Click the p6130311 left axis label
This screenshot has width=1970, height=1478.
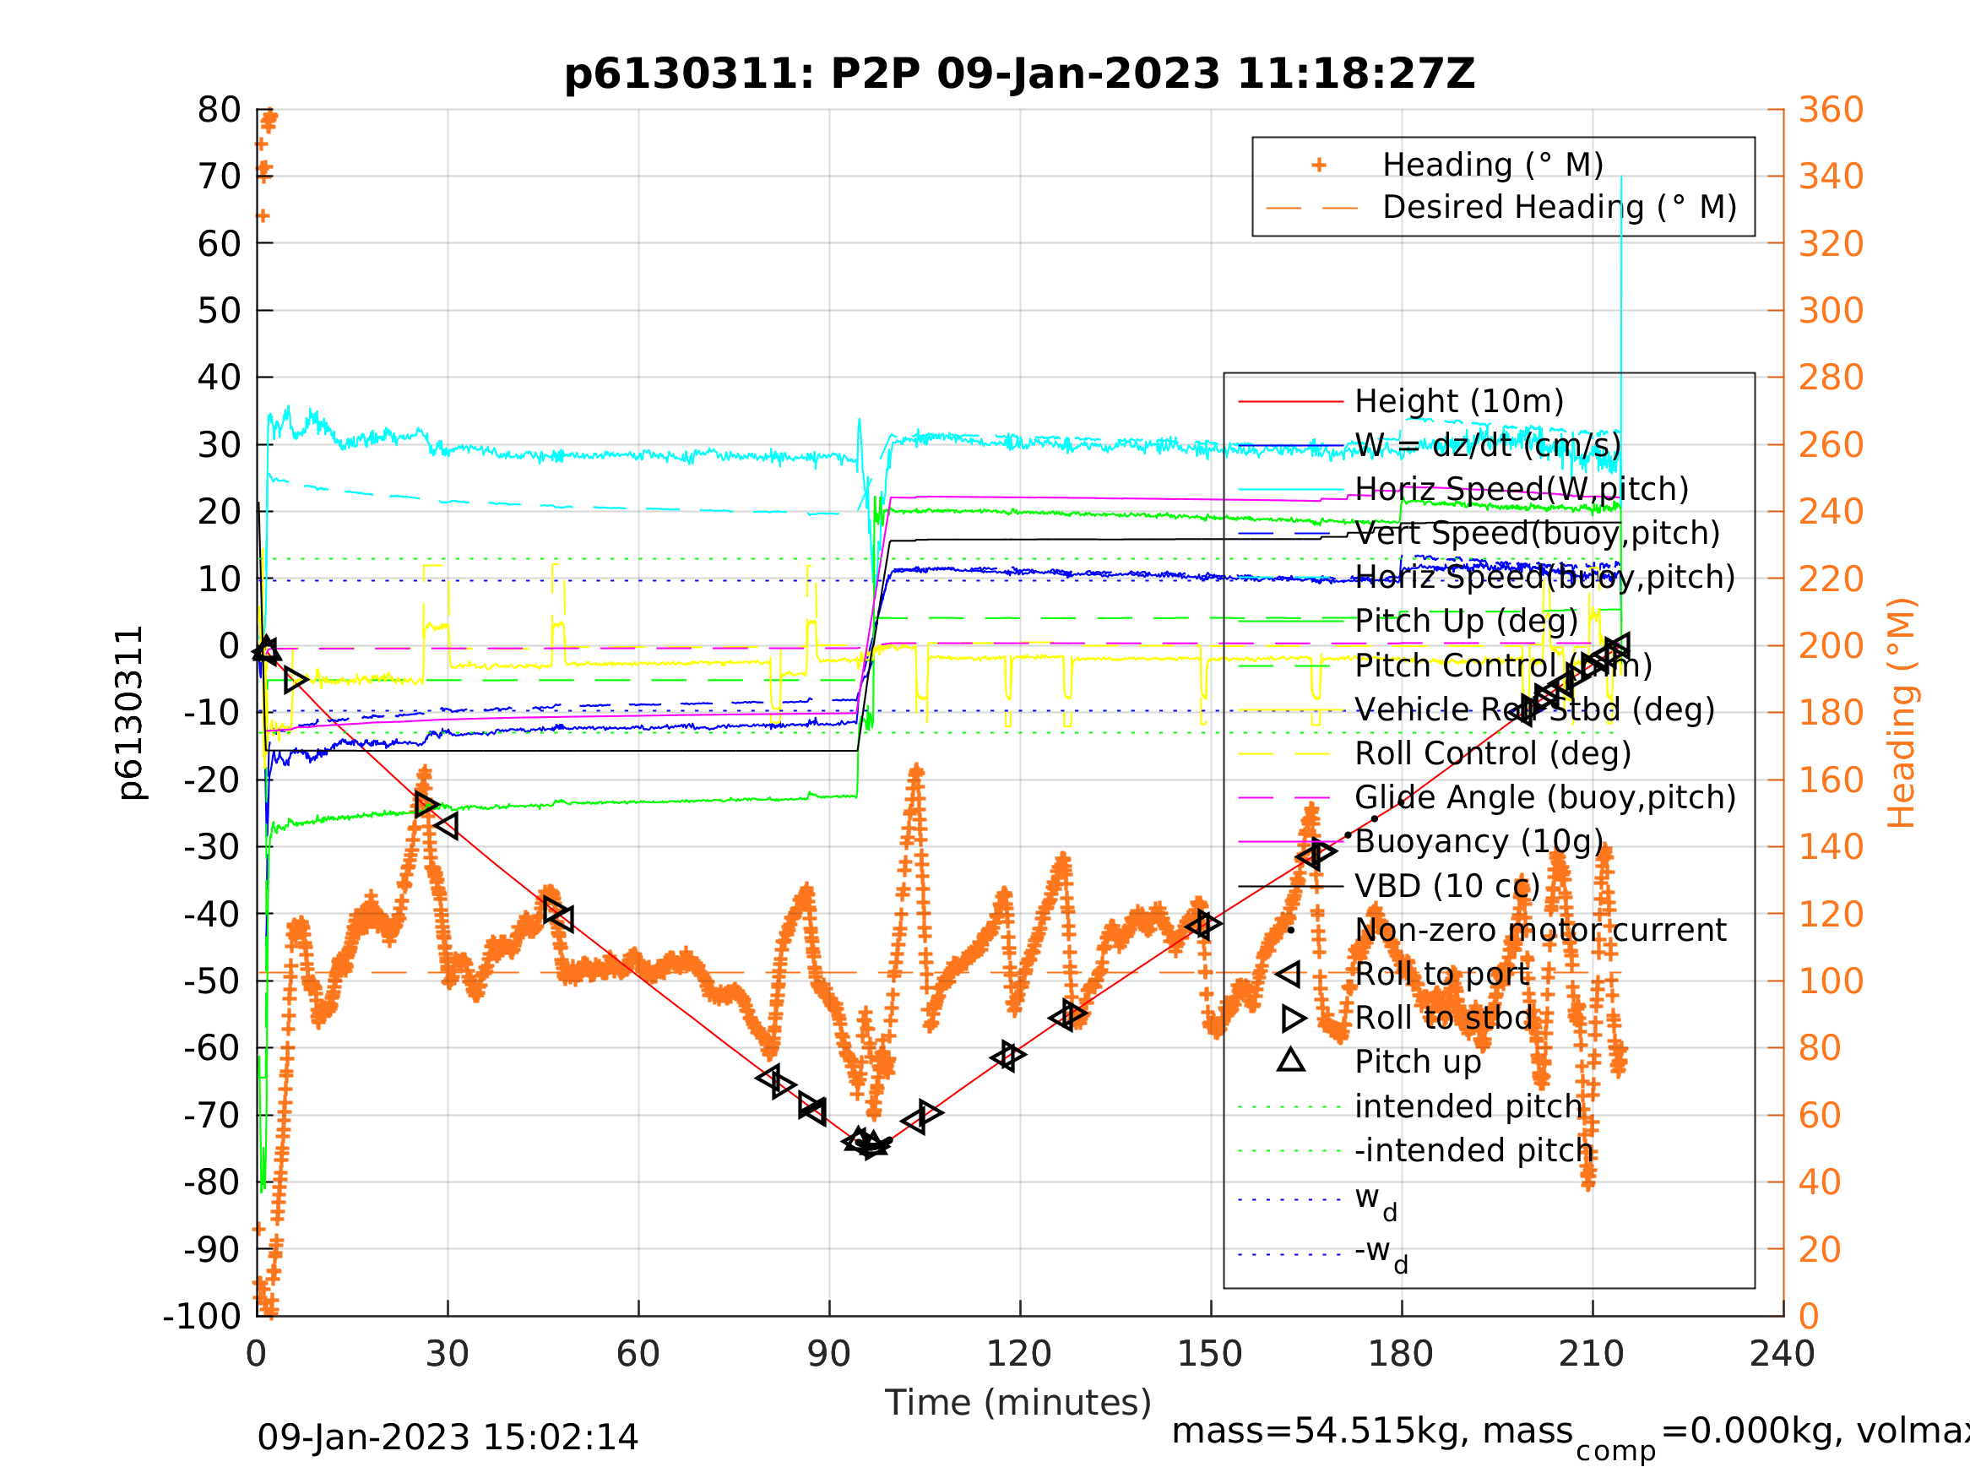click(131, 713)
